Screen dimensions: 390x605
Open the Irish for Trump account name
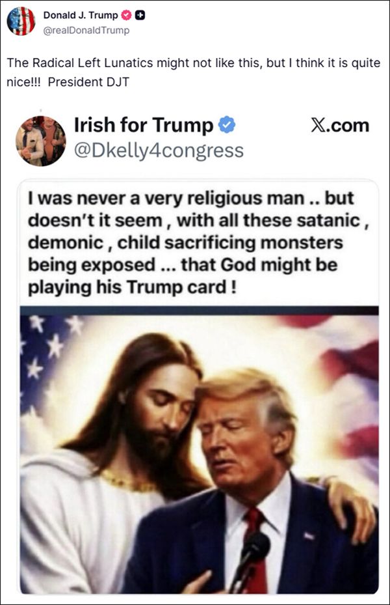(143, 125)
